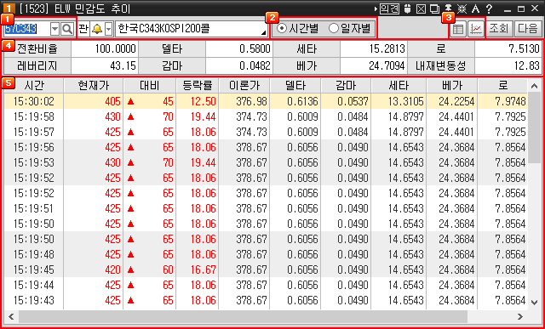Switch to the line chart view icon
The image size is (545, 329).
[476, 29]
